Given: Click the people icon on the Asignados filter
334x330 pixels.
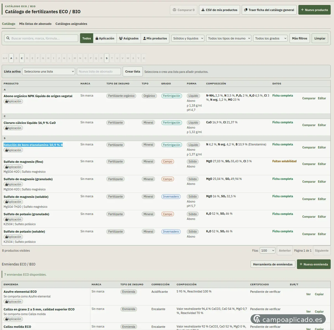Looking at the screenshot, I should [x=121, y=38].
